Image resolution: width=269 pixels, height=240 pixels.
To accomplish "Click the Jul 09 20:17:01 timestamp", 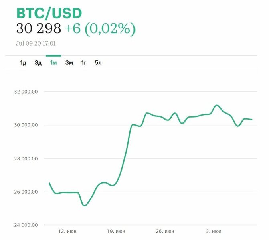I will (x=36, y=43).
